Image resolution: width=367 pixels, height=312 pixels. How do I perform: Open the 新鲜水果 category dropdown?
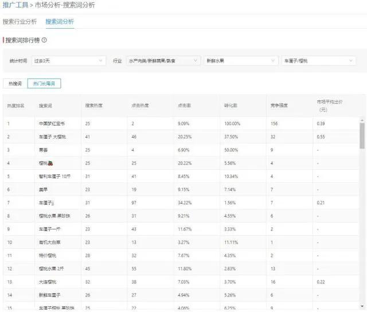(240, 60)
